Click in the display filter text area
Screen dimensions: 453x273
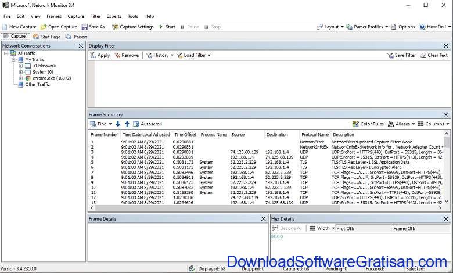coord(272,84)
